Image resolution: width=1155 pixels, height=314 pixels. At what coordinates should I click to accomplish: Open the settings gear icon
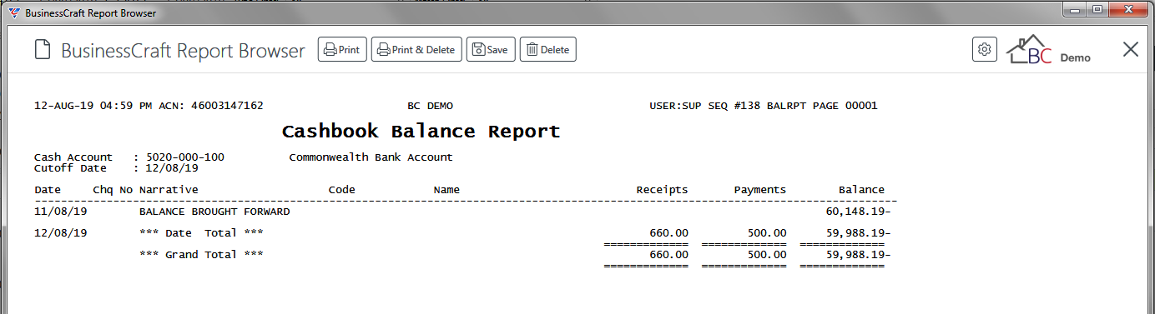pos(985,49)
